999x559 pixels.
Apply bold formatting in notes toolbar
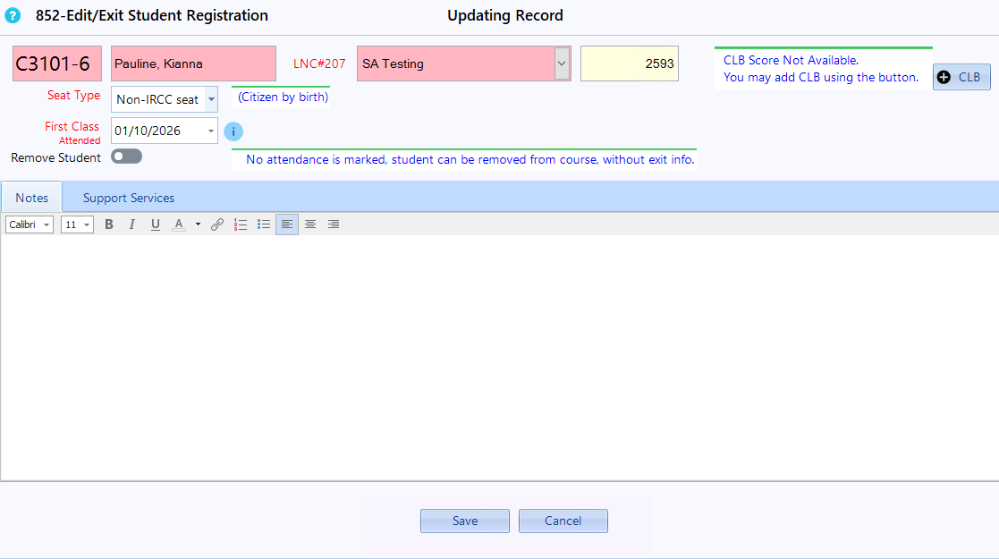[x=109, y=224]
